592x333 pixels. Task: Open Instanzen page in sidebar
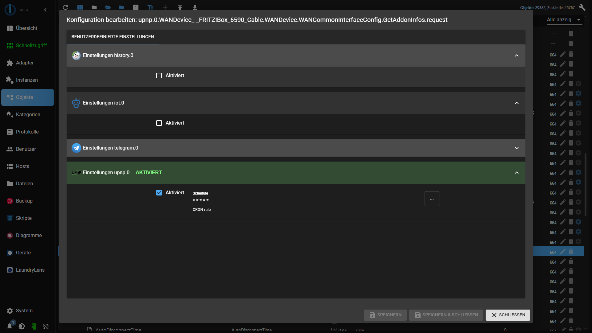(27, 80)
